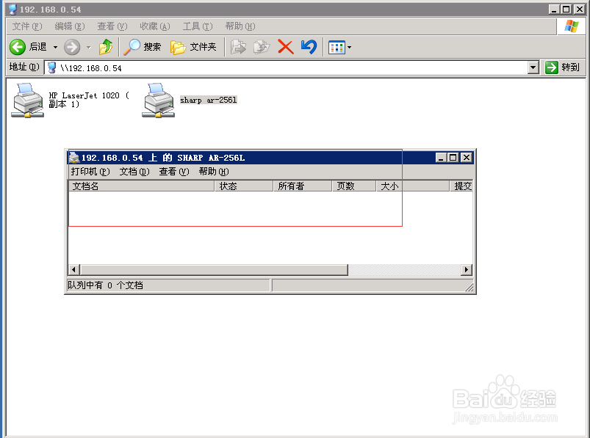Open 帮助(H) menu in printer queue window
The width and height of the screenshot is (590, 438).
(x=214, y=172)
